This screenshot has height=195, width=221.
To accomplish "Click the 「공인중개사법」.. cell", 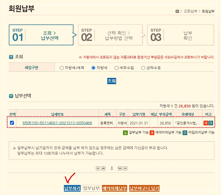I will pos(188,123).
